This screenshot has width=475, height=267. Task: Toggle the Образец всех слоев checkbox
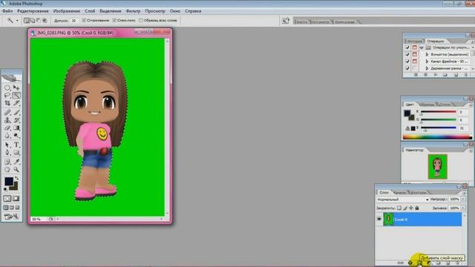[141, 20]
